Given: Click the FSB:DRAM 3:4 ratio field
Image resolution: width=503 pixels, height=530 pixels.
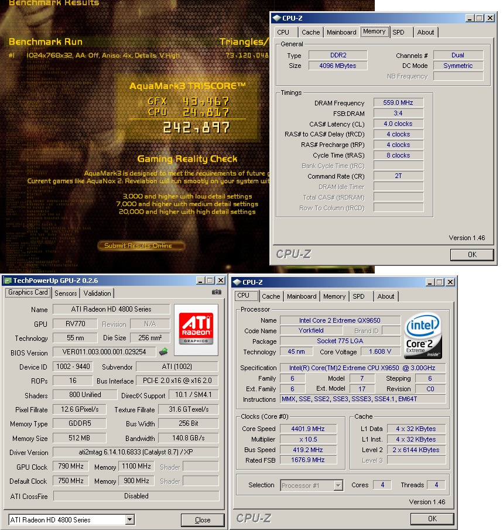Looking at the screenshot, I should point(398,113).
